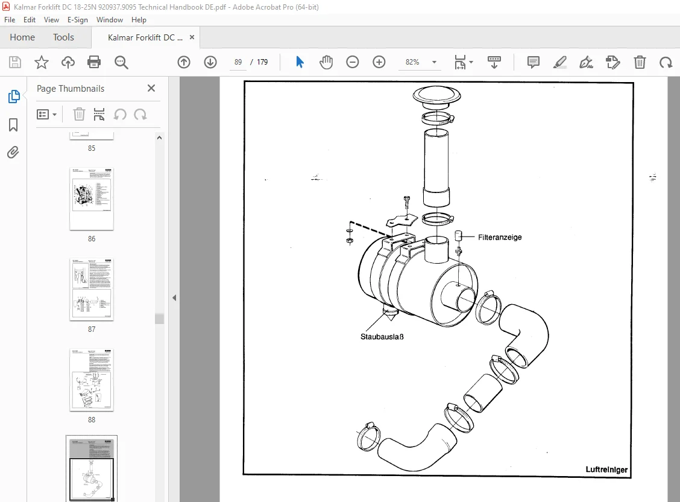Add a comment with speech bubble icon
The height and width of the screenshot is (502, 680).
tap(534, 62)
